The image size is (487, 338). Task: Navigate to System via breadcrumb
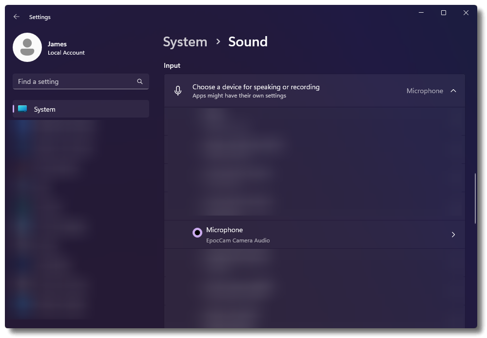click(x=185, y=42)
